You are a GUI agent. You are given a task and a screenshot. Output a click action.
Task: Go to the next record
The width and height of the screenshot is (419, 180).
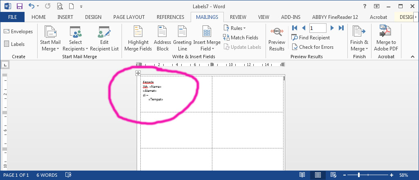[332, 28]
